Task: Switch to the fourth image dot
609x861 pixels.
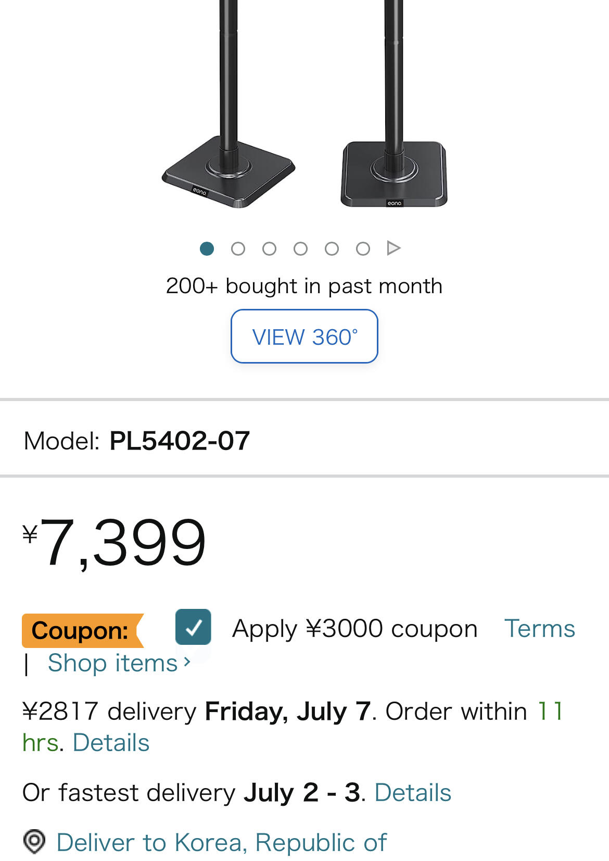Action: (x=300, y=248)
